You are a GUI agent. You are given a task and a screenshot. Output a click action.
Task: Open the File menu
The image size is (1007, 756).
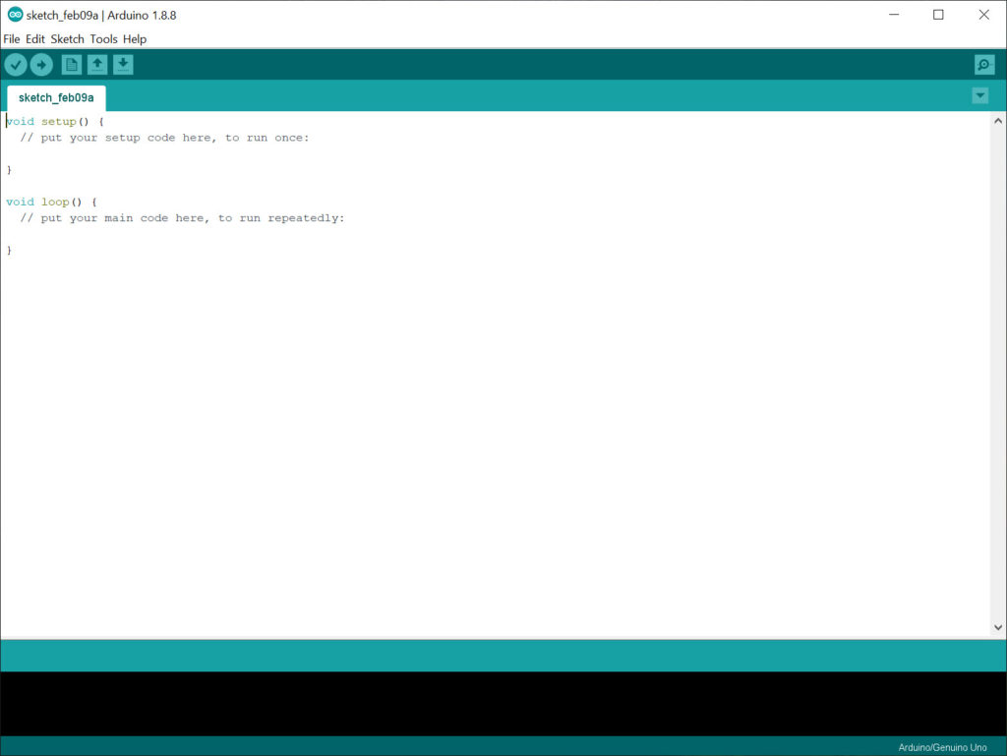12,39
